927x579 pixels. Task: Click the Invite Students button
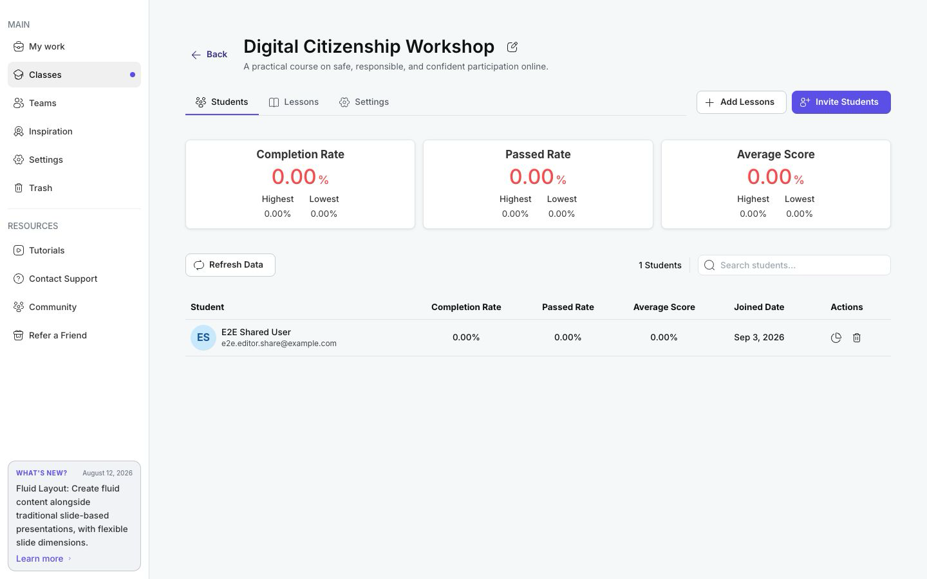pyautogui.click(x=841, y=102)
